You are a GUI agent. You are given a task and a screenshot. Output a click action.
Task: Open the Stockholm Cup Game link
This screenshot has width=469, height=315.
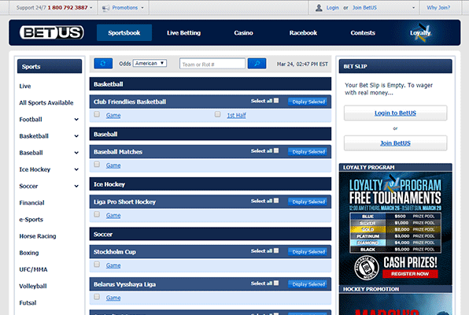[x=113, y=265]
